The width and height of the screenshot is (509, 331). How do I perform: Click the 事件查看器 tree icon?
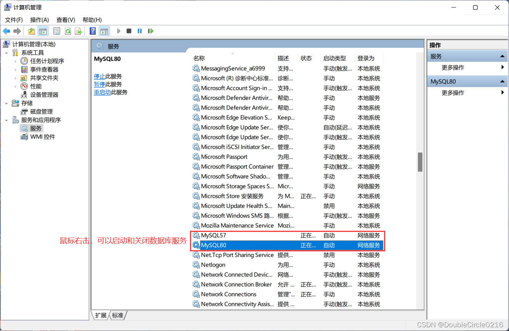click(24, 70)
